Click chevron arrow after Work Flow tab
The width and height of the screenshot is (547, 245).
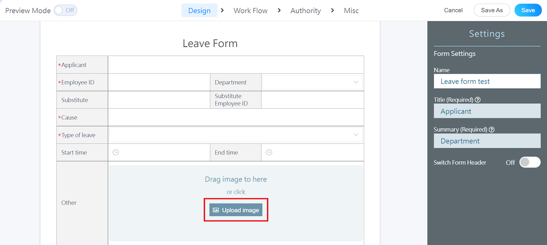coord(279,10)
